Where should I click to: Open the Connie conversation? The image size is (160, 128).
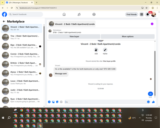(x=21, y=55)
